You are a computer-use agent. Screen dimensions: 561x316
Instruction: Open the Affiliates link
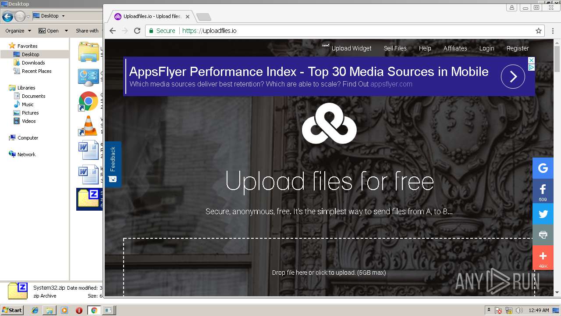point(455,48)
